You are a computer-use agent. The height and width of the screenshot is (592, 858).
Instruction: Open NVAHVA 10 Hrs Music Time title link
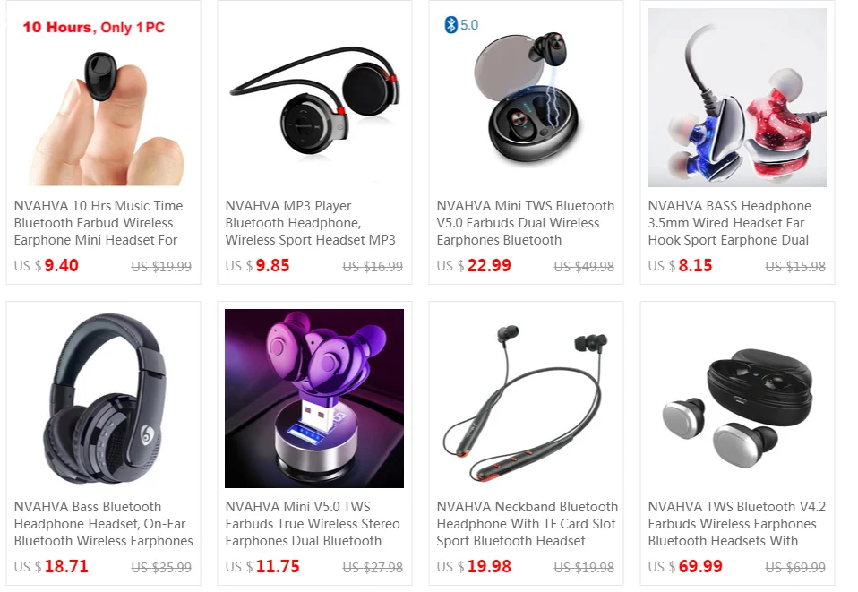[99, 223]
